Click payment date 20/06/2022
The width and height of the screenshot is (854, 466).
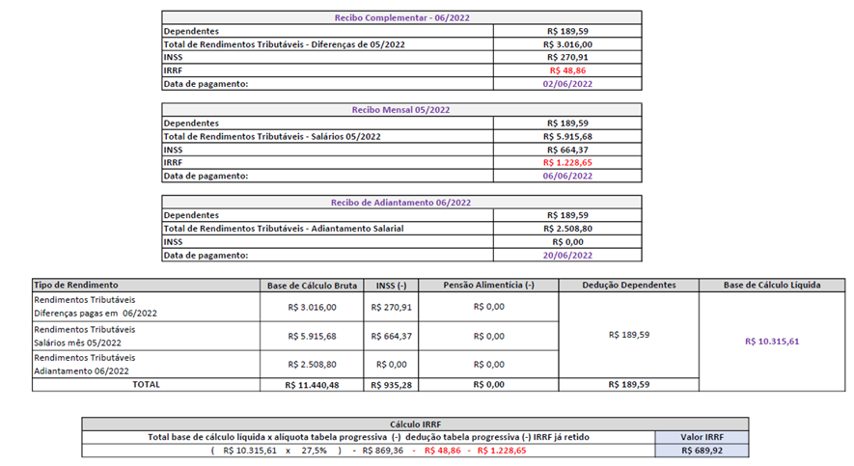(x=567, y=255)
